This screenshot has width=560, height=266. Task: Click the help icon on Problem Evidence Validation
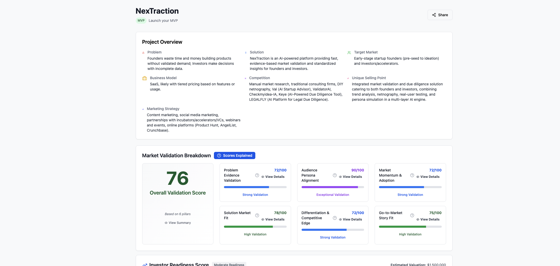click(x=257, y=175)
